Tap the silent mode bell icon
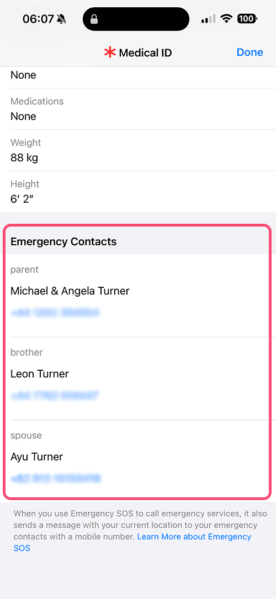276x599 pixels. coord(61,19)
